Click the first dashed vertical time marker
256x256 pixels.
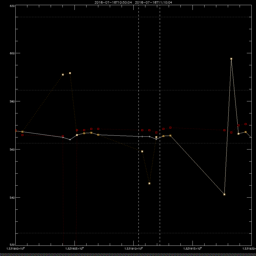point(138,125)
